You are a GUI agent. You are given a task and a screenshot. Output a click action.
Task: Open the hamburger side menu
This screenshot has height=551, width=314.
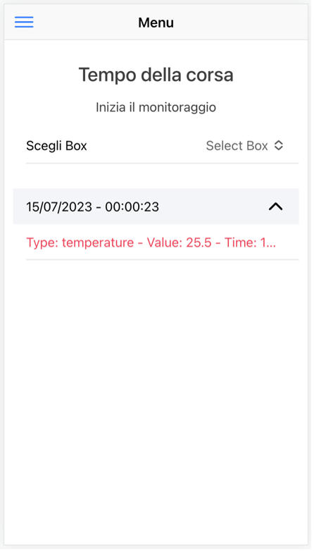click(x=24, y=22)
